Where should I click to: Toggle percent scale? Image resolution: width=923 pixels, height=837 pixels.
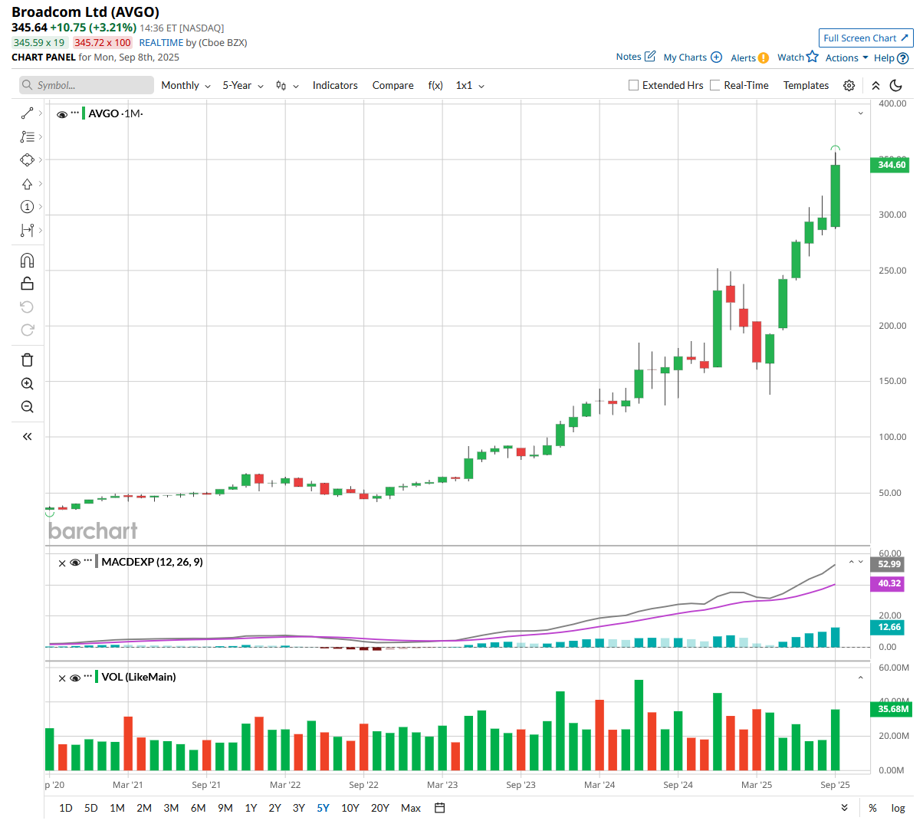coord(872,808)
